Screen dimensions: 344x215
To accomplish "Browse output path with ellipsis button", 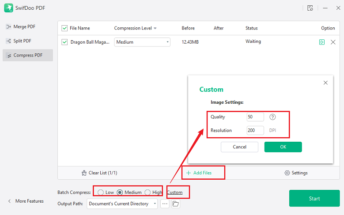I will 165,204.
